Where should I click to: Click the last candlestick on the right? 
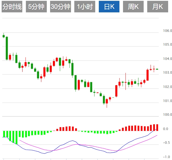point(157,69)
